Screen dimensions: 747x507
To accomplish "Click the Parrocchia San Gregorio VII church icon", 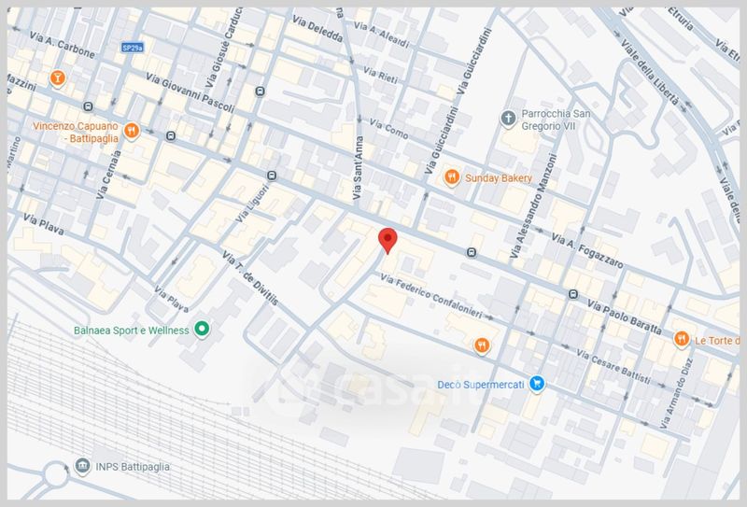I will (508, 118).
